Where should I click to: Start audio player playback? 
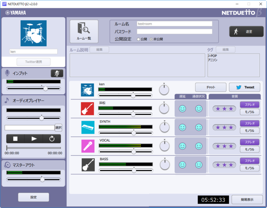[x=34, y=139]
